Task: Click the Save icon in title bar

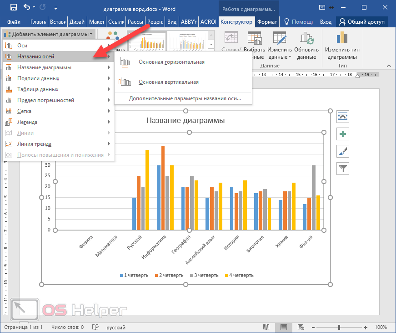Action: coord(13,7)
